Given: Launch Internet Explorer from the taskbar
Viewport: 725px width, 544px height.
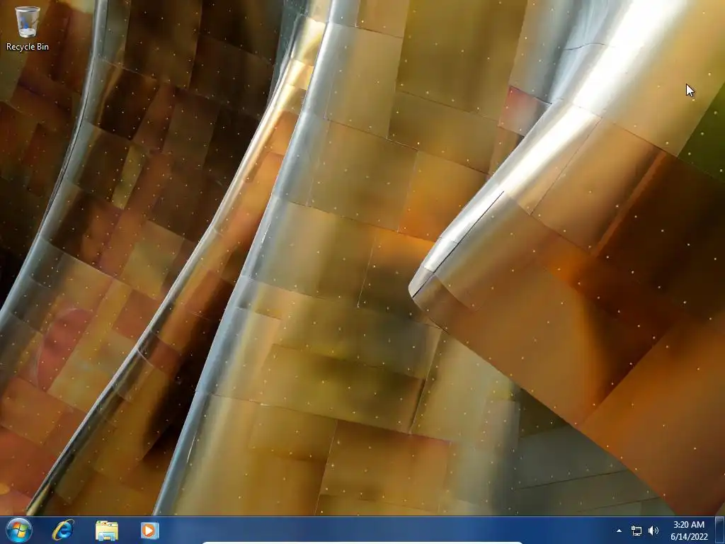Looking at the screenshot, I should 63,530.
